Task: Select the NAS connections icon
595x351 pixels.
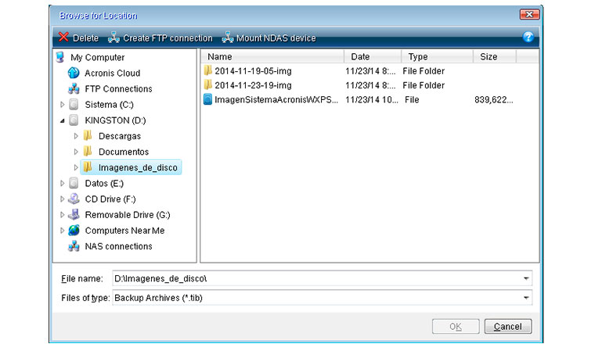Action: click(74, 246)
